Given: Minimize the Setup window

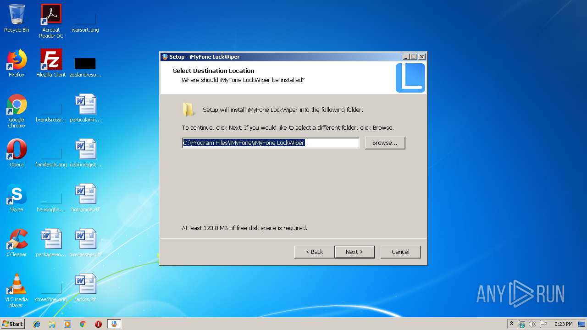Looking at the screenshot, I should click(406, 57).
